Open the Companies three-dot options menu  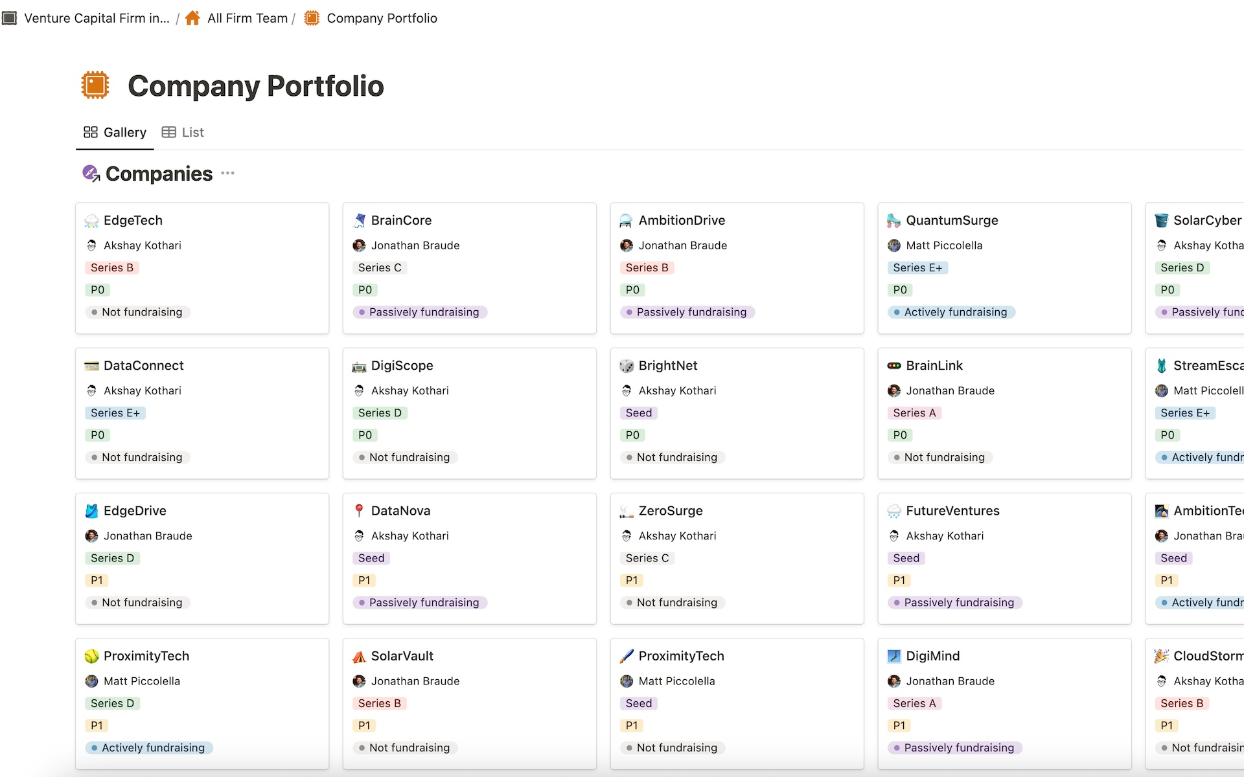click(x=227, y=173)
